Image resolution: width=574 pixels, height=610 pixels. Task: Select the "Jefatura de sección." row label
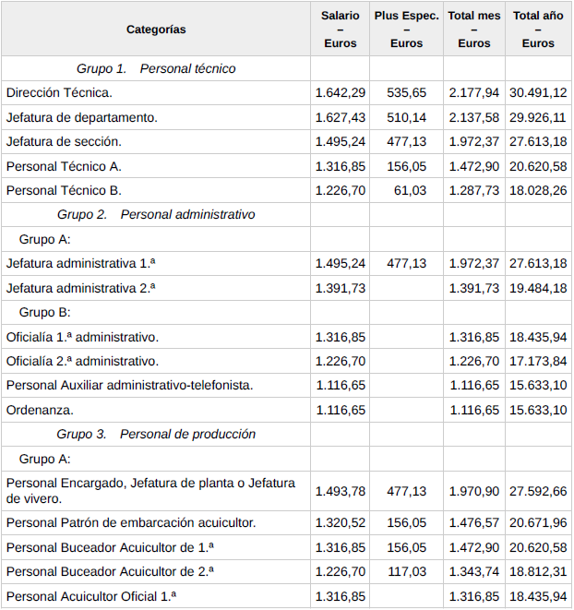(64, 141)
